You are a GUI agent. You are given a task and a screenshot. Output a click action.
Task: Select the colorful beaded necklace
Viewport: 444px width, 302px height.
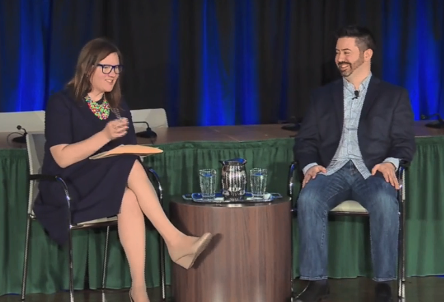[98, 108]
